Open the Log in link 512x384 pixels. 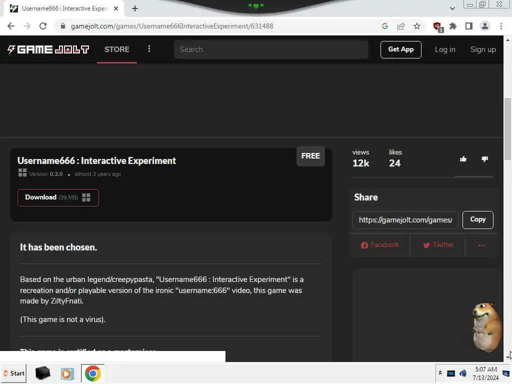coord(444,49)
